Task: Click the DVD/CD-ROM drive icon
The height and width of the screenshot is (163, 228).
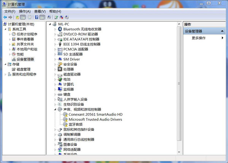Action: 60,34
